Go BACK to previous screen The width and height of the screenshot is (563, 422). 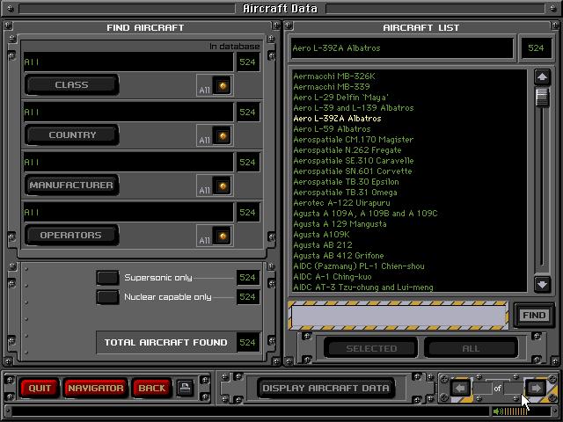[151, 388]
